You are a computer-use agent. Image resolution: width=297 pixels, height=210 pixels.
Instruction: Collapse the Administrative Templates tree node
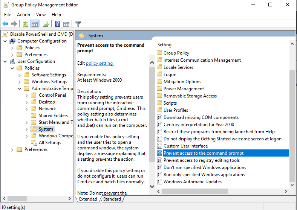pyautogui.click(x=19, y=88)
